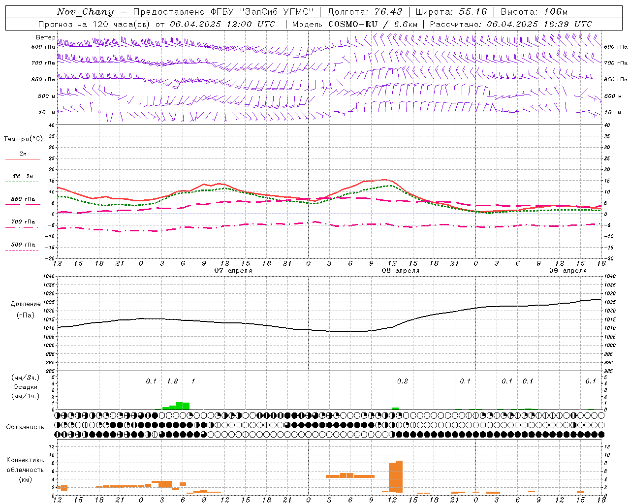Click the tallest green precipitation bar on 07 апреля

[x=180, y=406]
